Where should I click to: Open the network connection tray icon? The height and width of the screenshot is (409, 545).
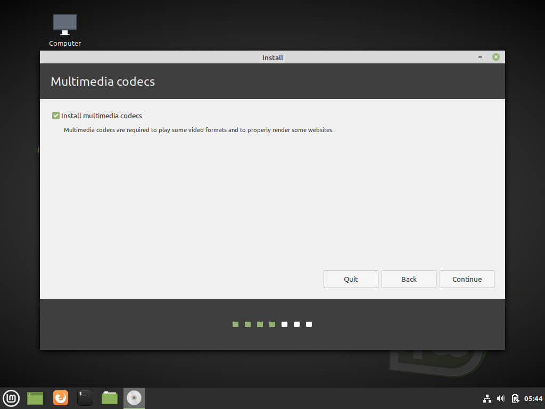(x=488, y=398)
